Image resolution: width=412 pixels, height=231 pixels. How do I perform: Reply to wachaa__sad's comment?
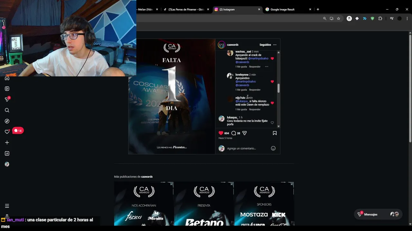click(x=255, y=67)
